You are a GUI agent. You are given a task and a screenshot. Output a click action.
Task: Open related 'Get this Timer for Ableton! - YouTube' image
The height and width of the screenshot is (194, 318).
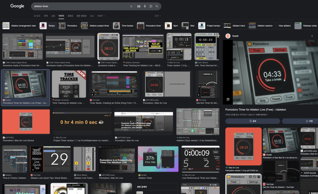(x=281, y=171)
